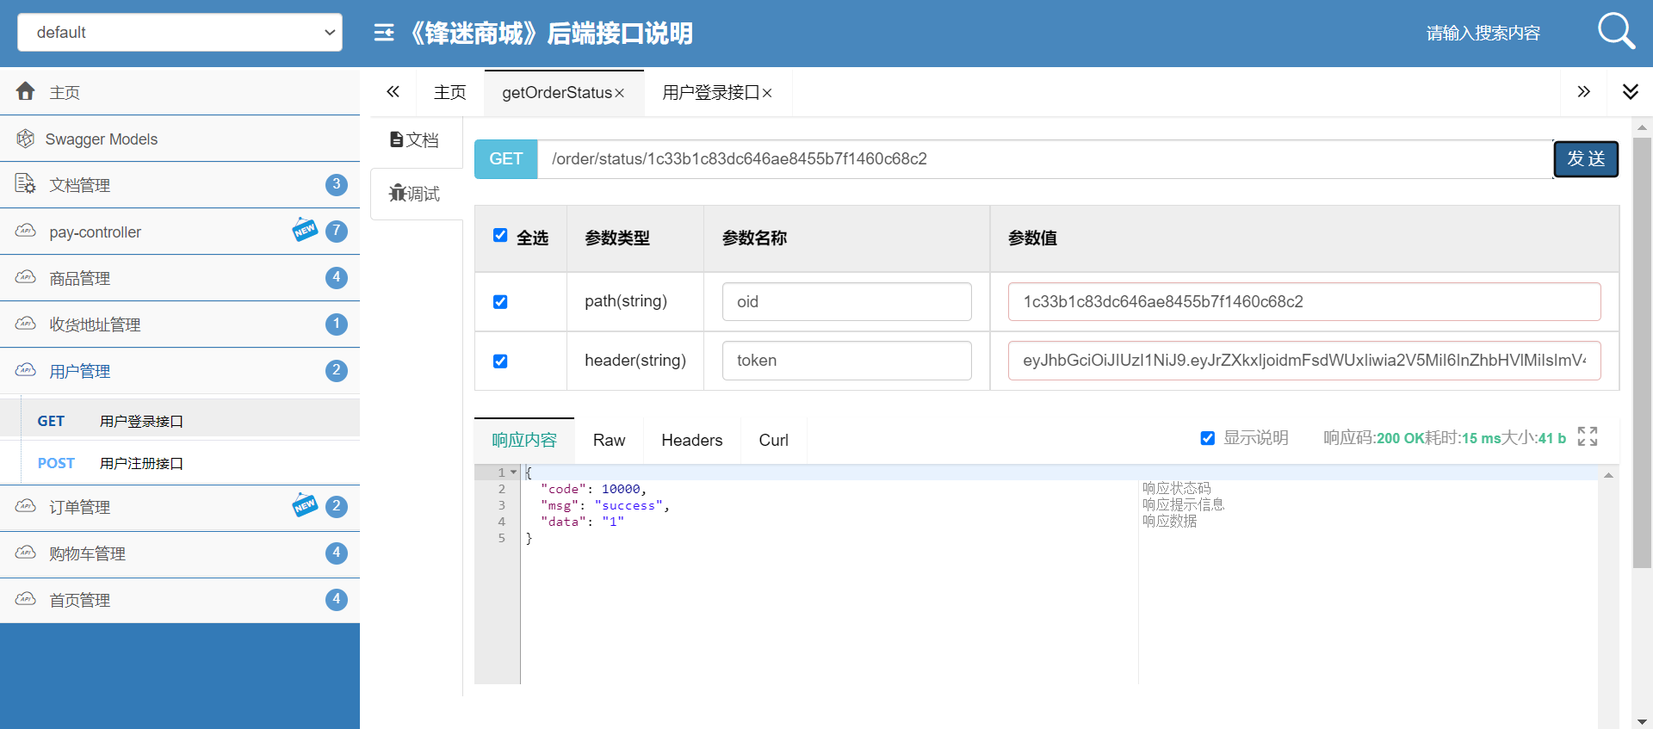
Task: Click the count badge 3 on 文档管理
Action: tap(337, 184)
